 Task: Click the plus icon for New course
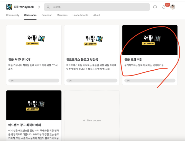coord(84,120)
